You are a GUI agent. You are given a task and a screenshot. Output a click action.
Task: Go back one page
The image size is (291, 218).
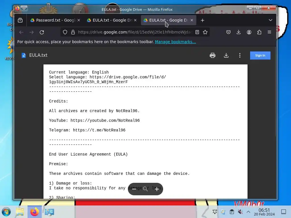[21, 32]
